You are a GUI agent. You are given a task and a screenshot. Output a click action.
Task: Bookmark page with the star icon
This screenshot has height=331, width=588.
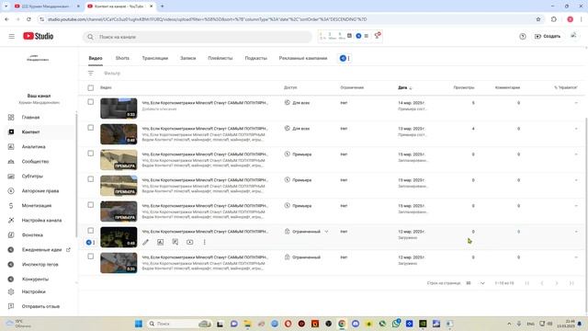538,19
